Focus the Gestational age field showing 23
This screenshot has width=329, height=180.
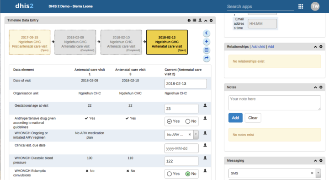coord(181,109)
